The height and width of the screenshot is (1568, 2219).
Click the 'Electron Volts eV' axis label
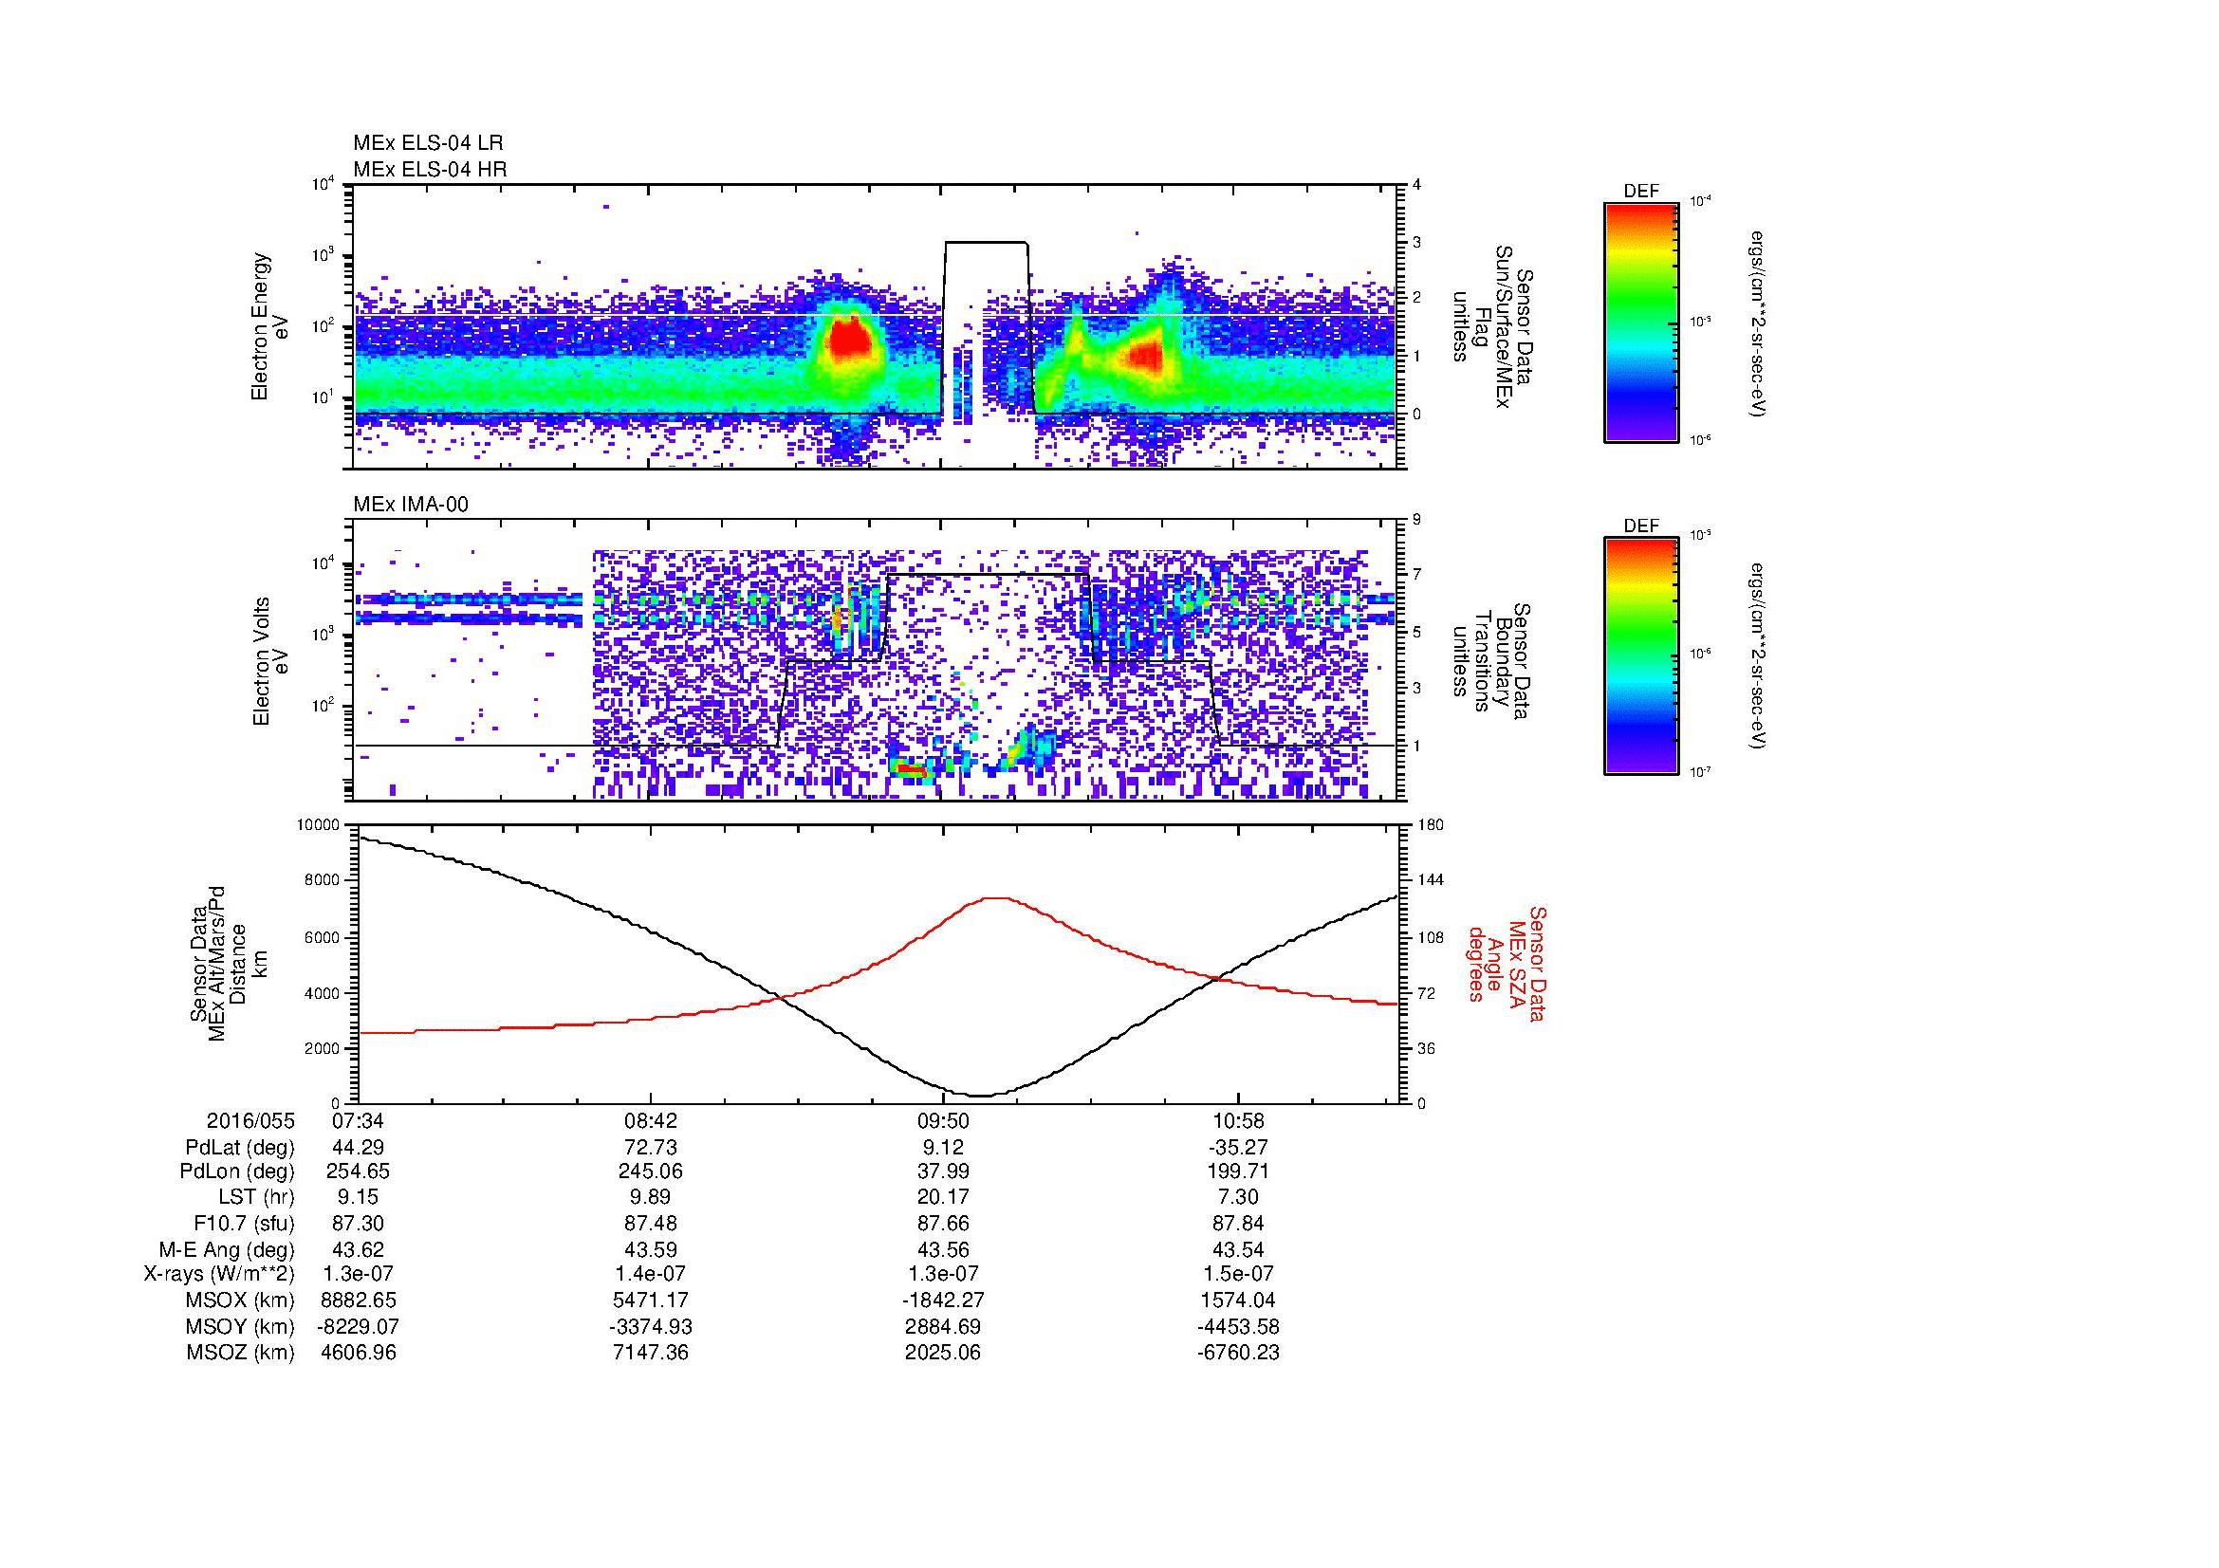tap(268, 661)
